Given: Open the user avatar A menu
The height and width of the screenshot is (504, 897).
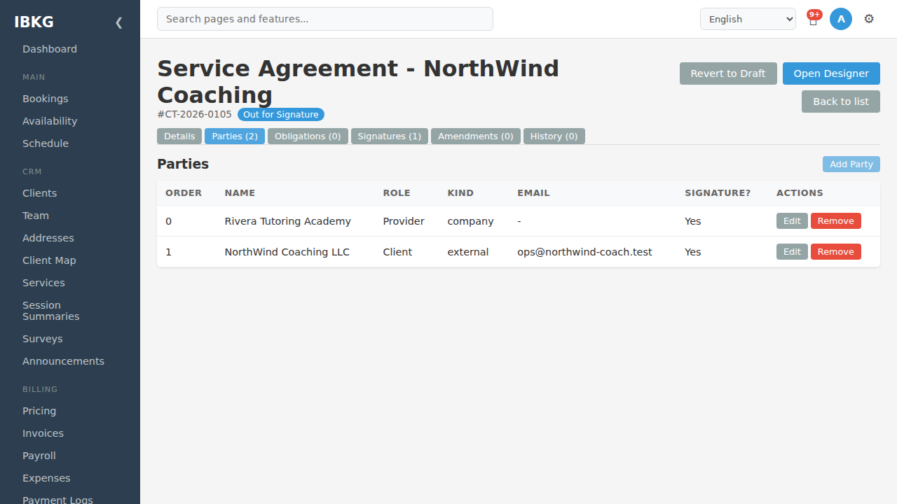Looking at the screenshot, I should tap(841, 19).
